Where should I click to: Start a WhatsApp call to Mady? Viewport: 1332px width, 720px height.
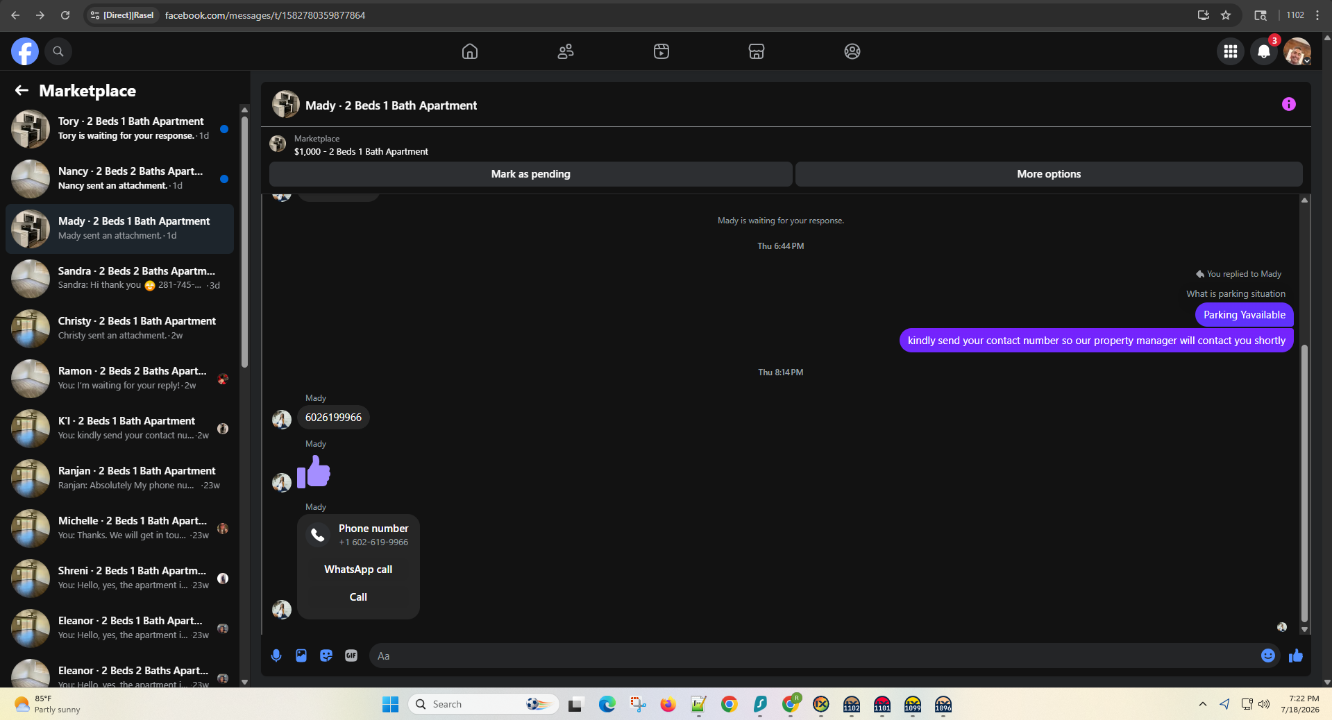(358, 569)
